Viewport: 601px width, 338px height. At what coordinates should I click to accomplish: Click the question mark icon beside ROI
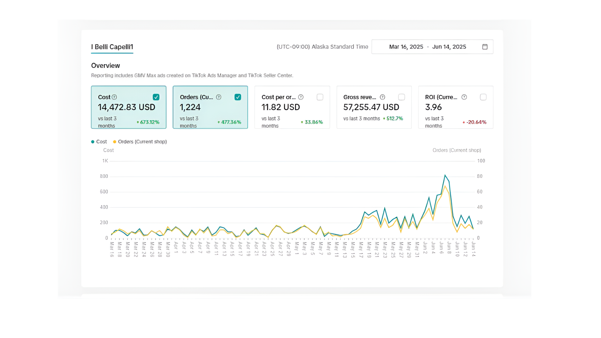click(x=464, y=97)
